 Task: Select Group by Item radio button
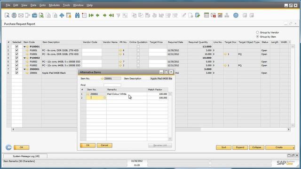click(x=257, y=37)
